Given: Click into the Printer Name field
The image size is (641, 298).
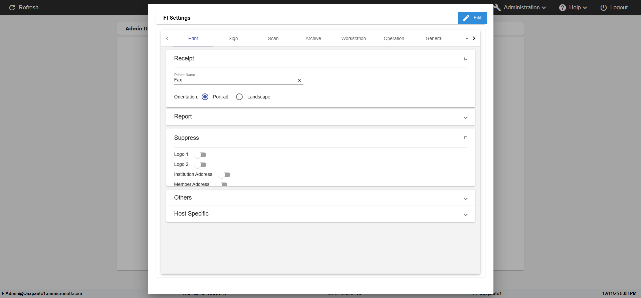Looking at the screenshot, I should [234, 80].
